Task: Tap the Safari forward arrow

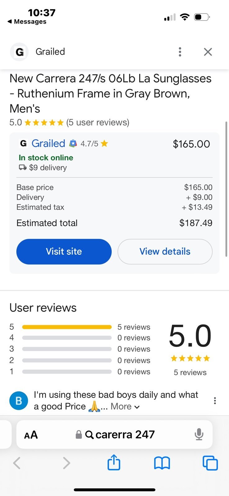Action: tap(66, 463)
